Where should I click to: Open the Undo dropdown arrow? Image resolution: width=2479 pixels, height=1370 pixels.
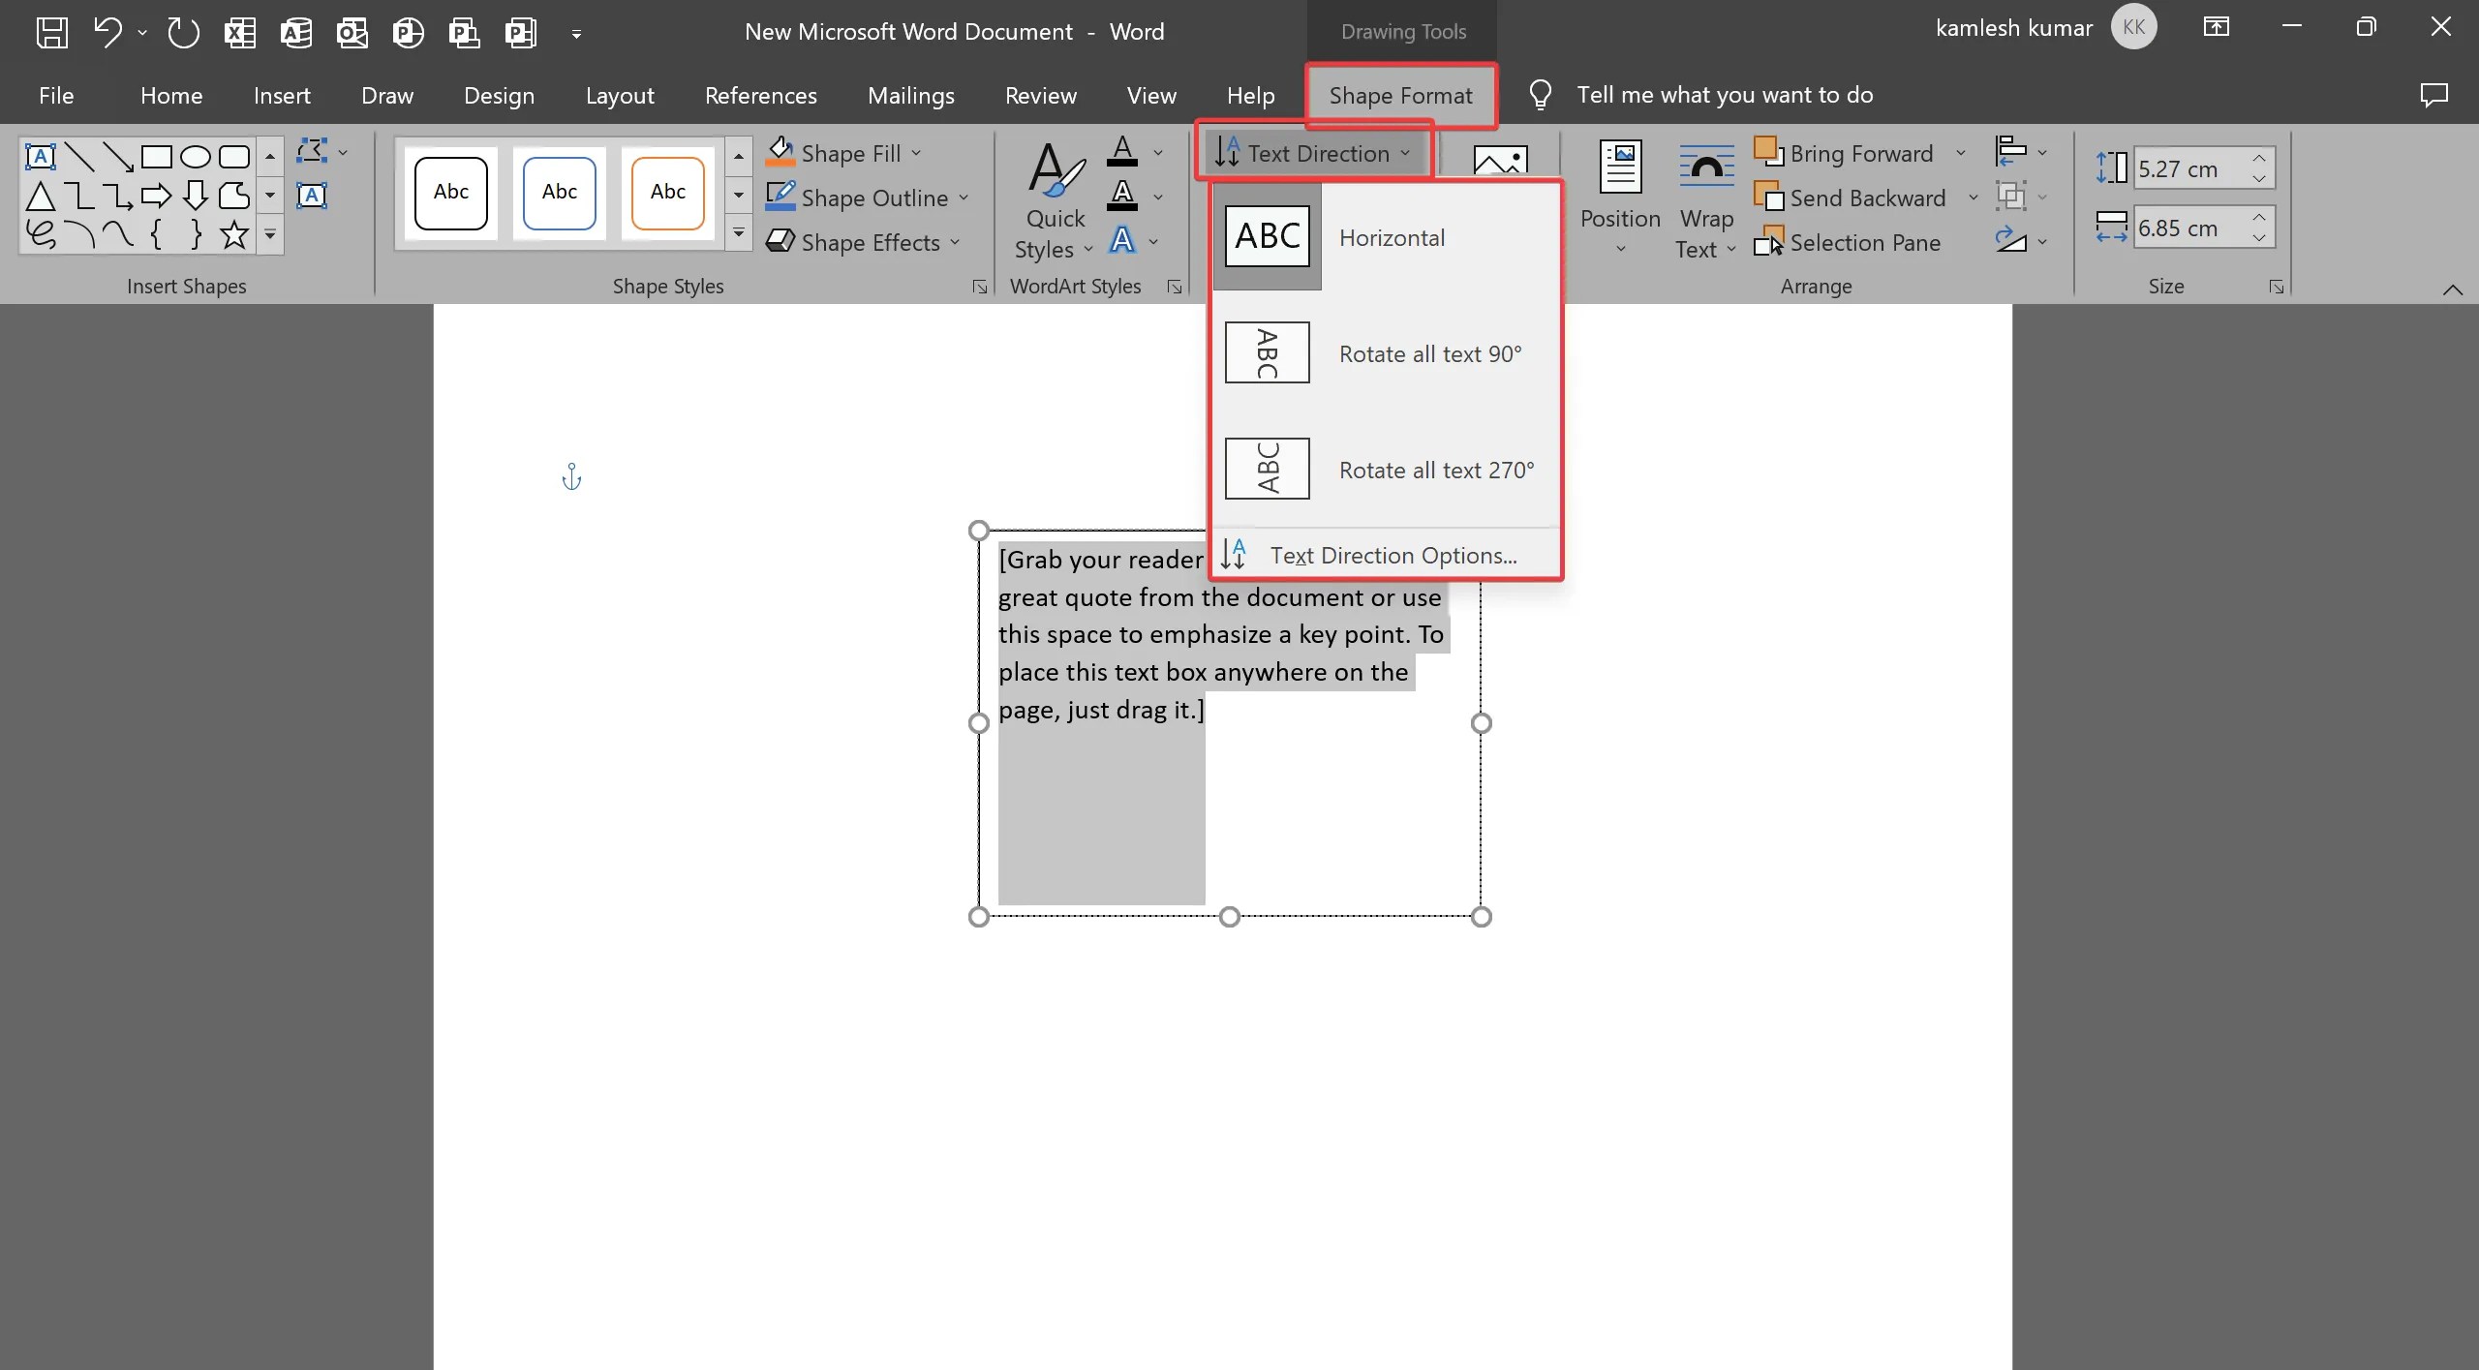click(143, 32)
